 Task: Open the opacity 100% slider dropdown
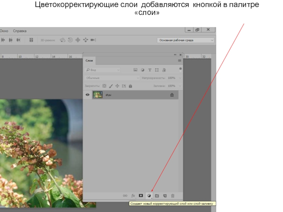[x=180, y=78]
